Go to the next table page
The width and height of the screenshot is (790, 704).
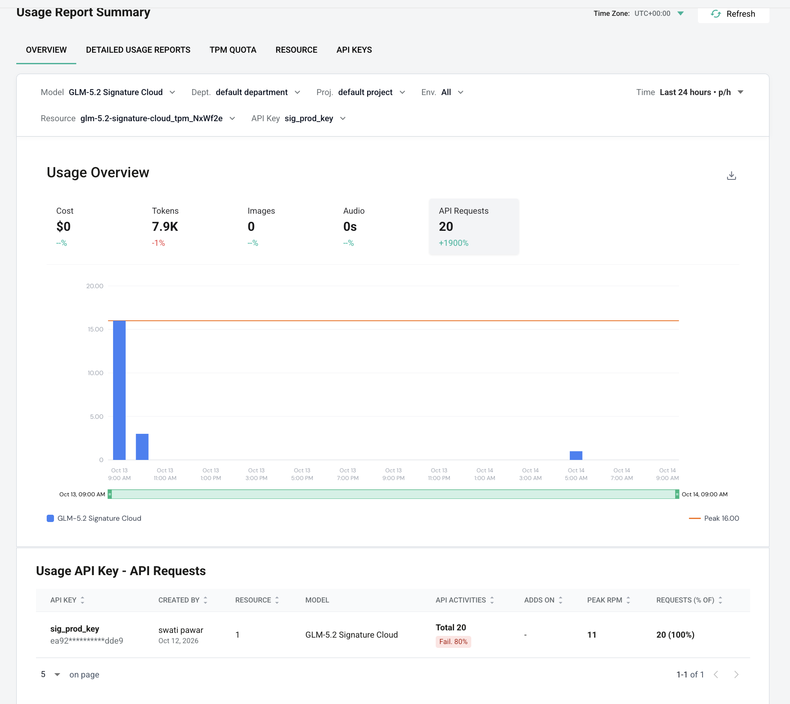click(x=736, y=675)
